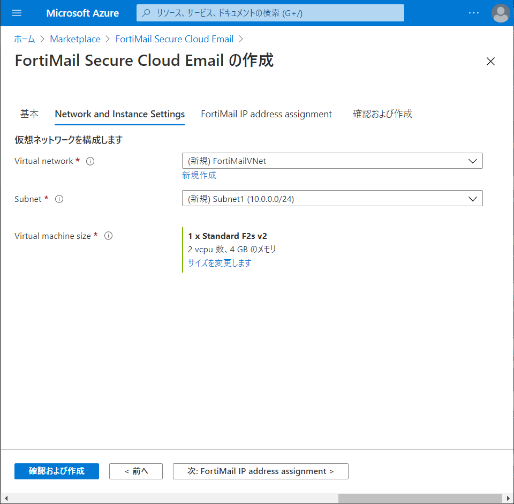514x504 pixels.
Task: Click the search magnifier icon
Action: pyautogui.click(x=146, y=13)
